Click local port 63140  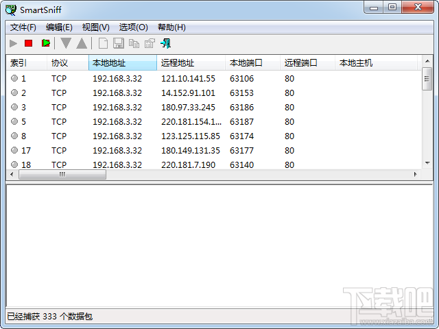pyautogui.click(x=241, y=164)
